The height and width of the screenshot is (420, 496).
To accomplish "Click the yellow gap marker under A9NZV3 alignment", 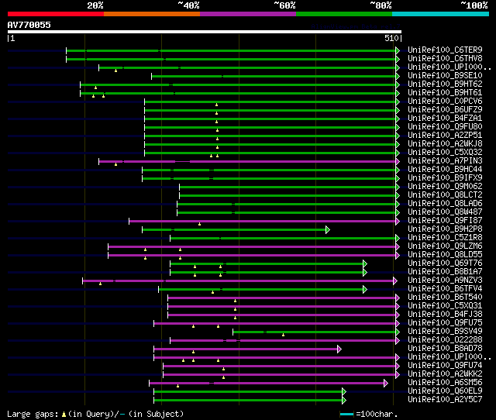I will click(x=100, y=284).
